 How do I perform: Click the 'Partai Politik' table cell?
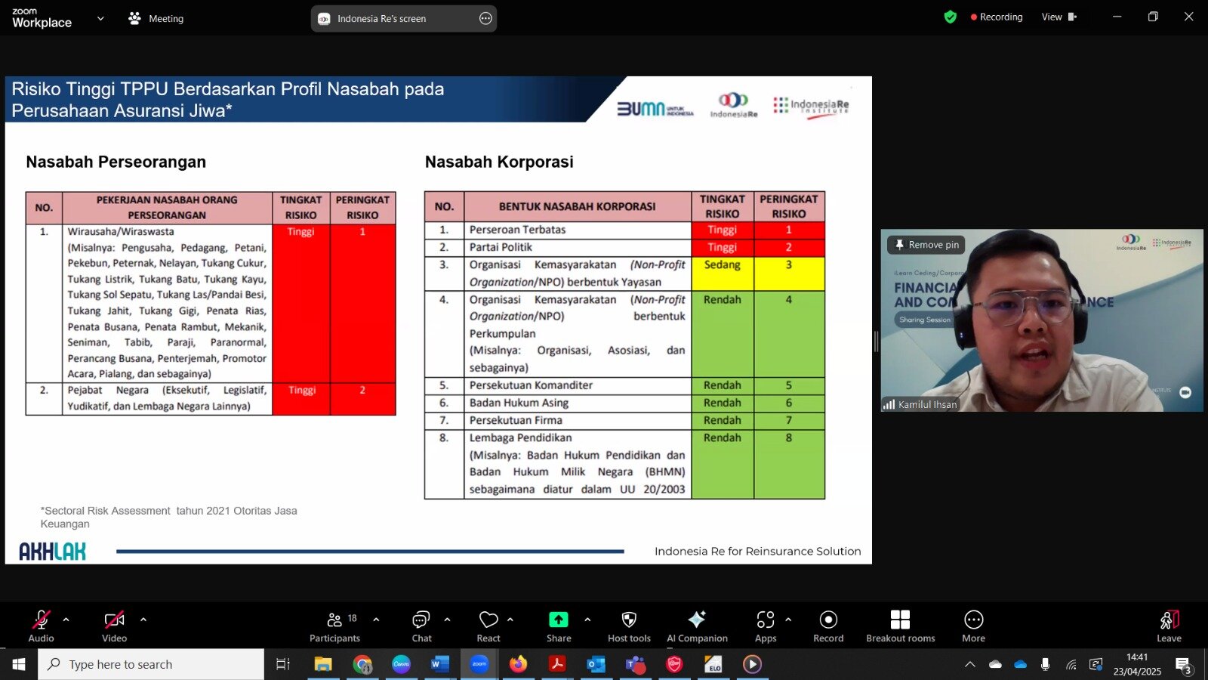[x=578, y=247]
